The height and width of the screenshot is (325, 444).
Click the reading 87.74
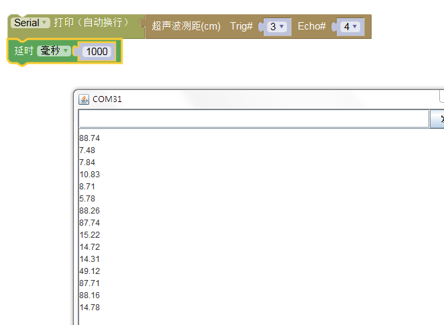coord(89,223)
